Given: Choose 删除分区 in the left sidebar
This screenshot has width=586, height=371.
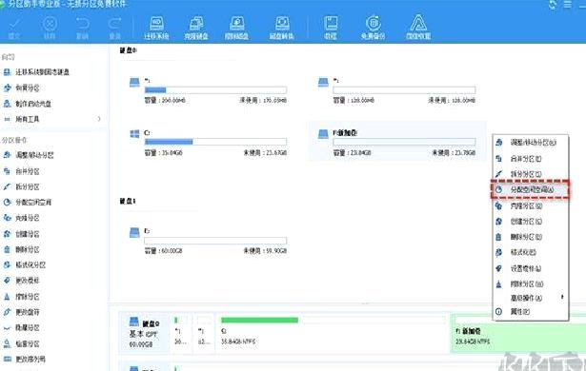Looking at the screenshot, I should [x=21, y=249].
